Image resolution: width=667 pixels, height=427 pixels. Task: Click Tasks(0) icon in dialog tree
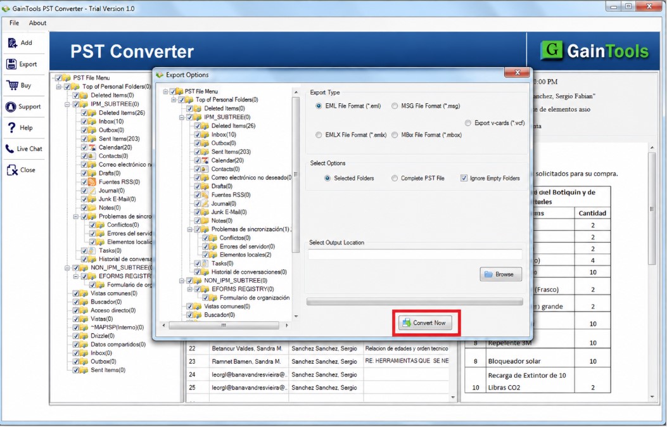click(205, 264)
